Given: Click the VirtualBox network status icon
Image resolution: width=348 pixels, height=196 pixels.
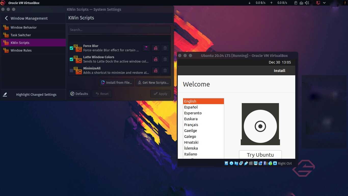Looking at the screenshot, I should pos(241,163).
